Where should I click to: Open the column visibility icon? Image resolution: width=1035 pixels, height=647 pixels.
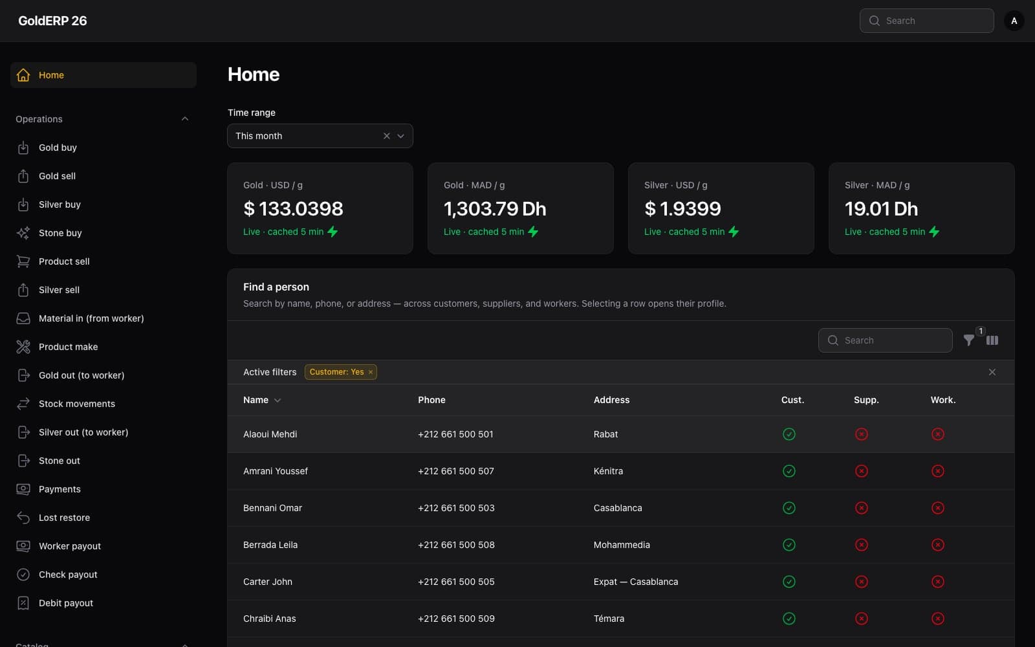[x=992, y=340]
